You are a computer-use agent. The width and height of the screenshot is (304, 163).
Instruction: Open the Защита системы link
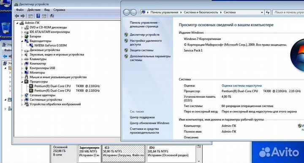coord(141,50)
